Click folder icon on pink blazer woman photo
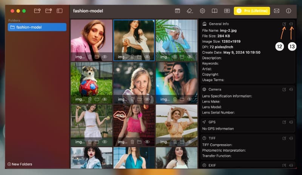Viewport: 302px width, 175px height. coord(97,57)
